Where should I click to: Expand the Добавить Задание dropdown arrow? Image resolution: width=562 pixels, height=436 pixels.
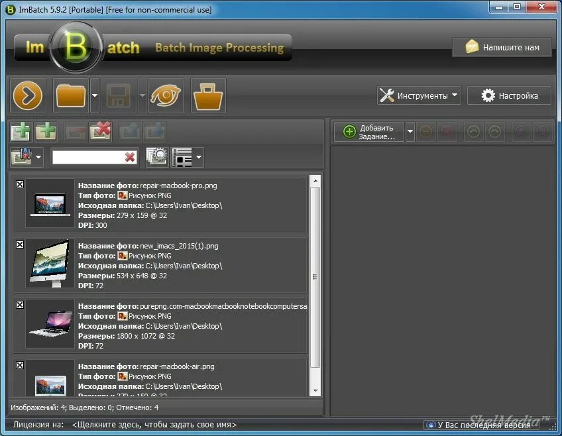click(x=410, y=132)
